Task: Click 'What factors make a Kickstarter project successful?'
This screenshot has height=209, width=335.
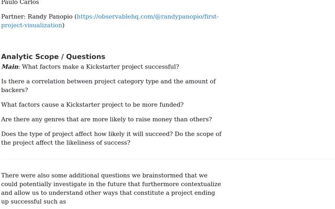Action: point(100,67)
